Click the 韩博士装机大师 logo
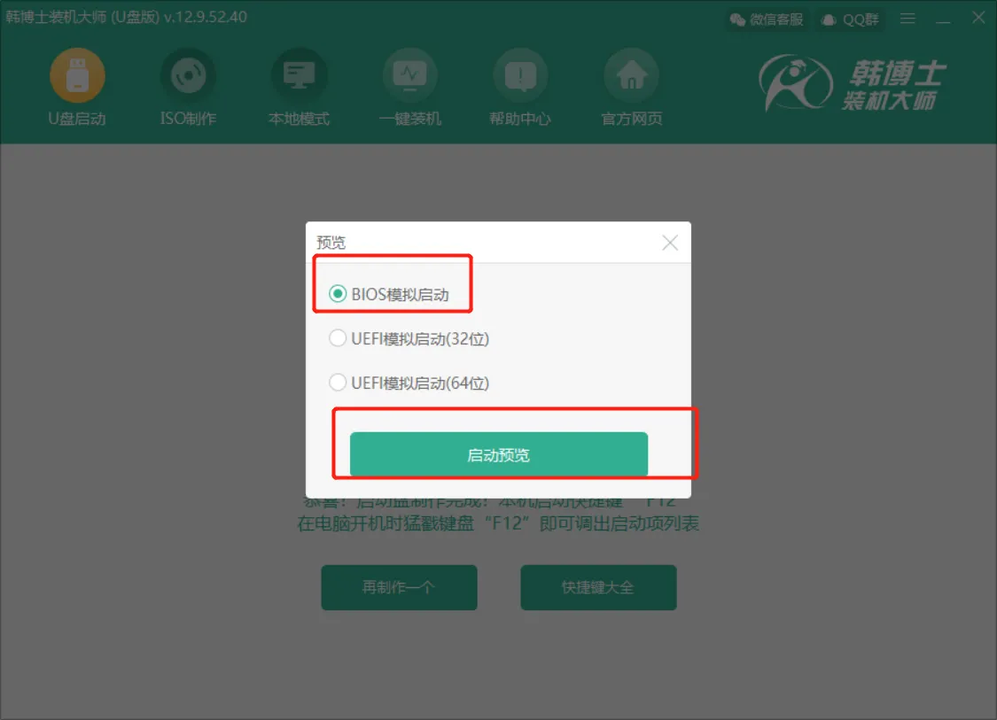This screenshot has width=997, height=720. pyautogui.click(x=853, y=83)
